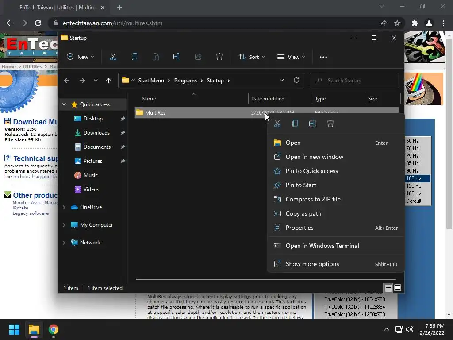453x340 pixels.
Task: Open new Chrome tab plus button
Action: tap(119, 8)
